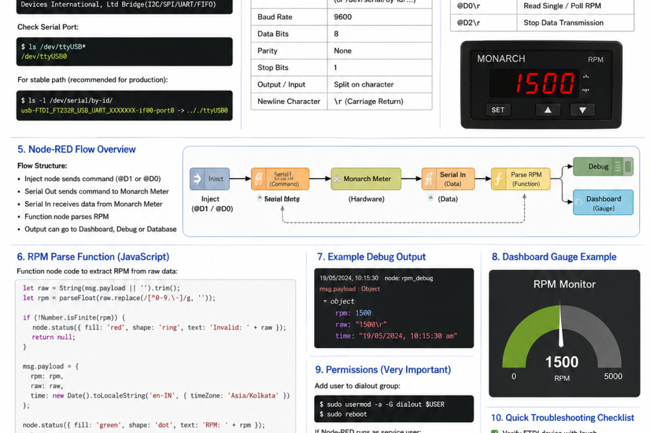The height and width of the screenshot is (433, 650).
Task: Click the 'Split on character' value
Action: coord(363,84)
